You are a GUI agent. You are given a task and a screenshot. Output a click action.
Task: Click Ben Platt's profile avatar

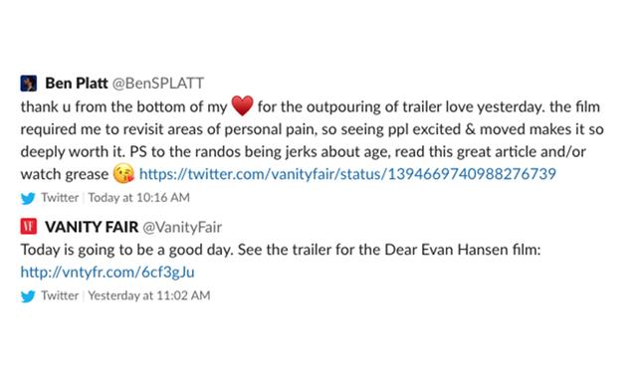29,84
